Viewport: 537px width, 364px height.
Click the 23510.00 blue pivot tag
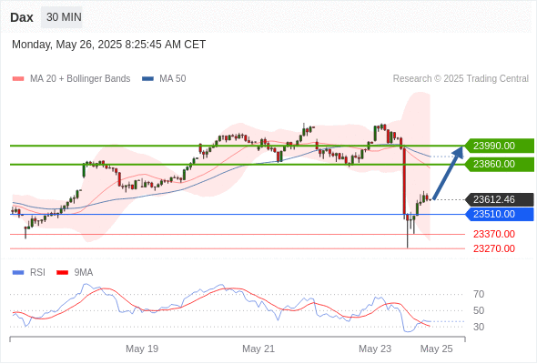(x=500, y=215)
